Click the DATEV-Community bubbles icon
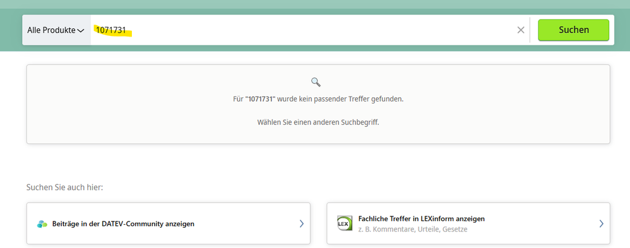 point(42,224)
